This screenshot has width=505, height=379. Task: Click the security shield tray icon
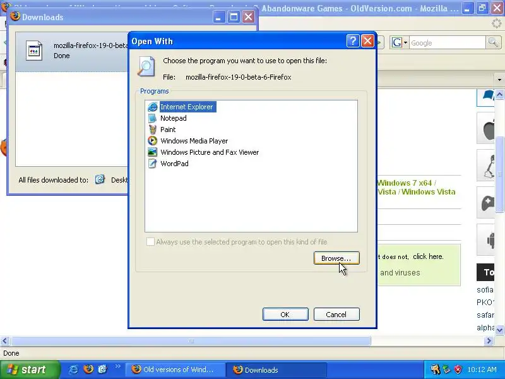point(458,370)
